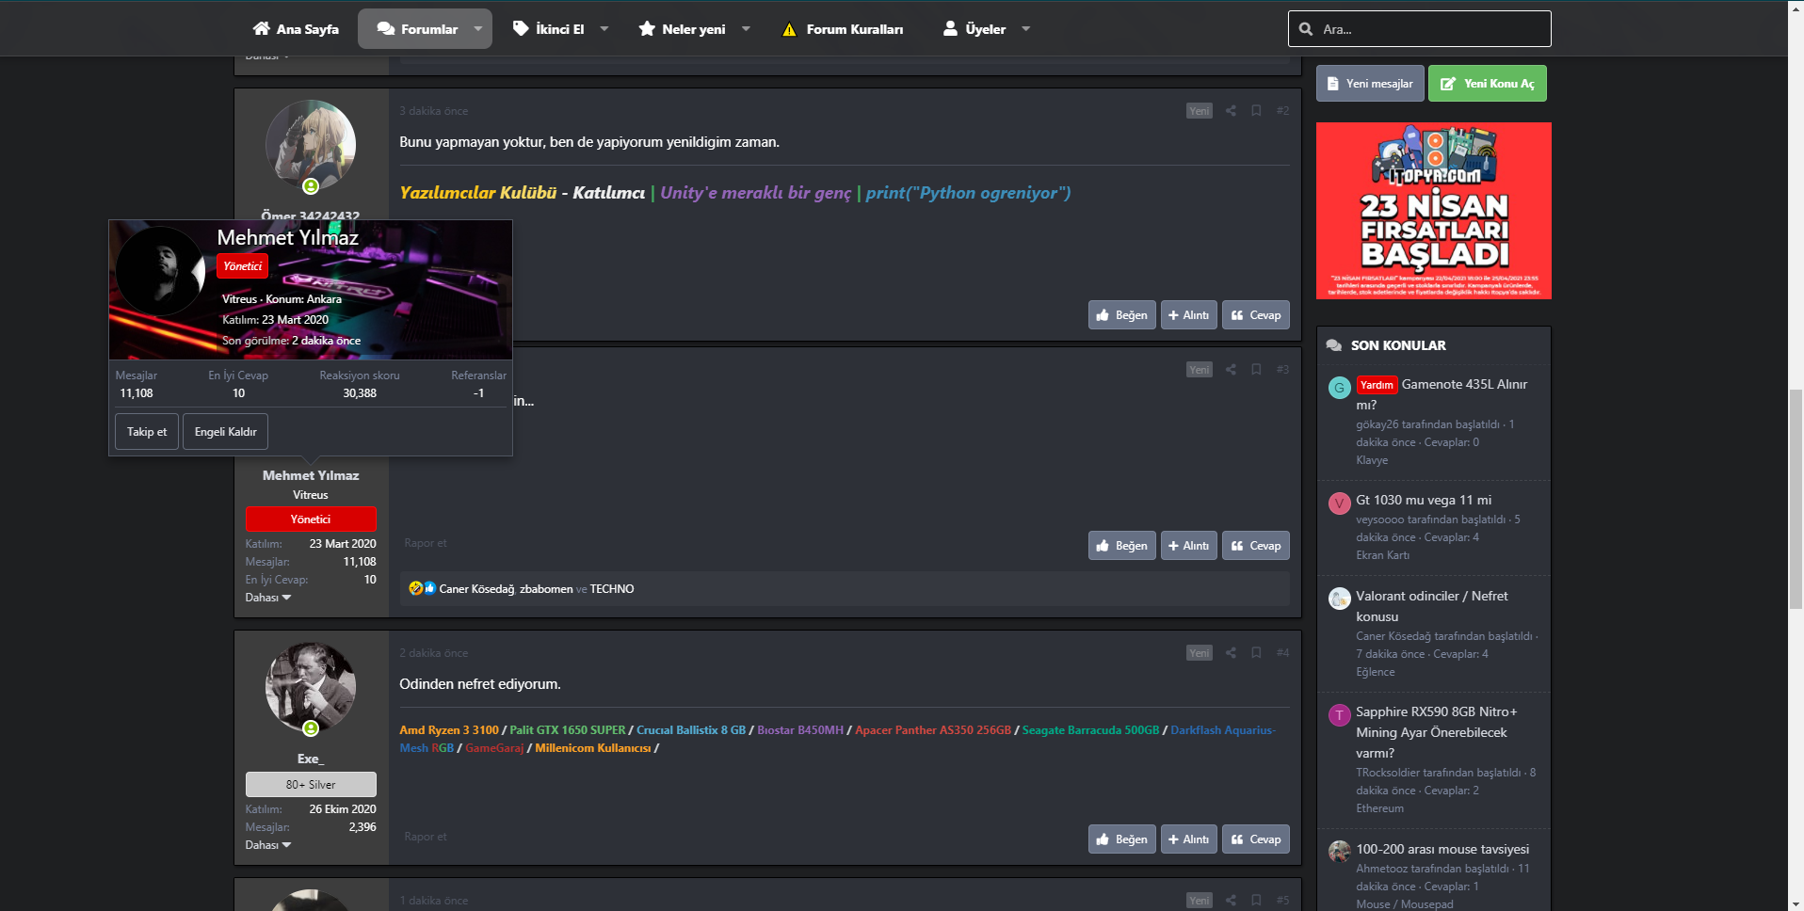Open thread Gamenote 435L Alınır mı?
The height and width of the screenshot is (911, 1804).
coord(1442,394)
